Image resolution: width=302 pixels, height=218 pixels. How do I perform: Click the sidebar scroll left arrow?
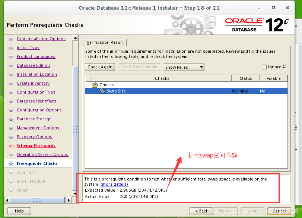7,200
